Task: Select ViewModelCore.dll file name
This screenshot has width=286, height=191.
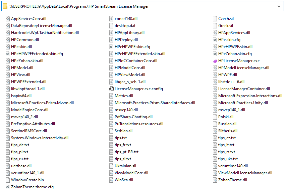Action: (131, 173)
